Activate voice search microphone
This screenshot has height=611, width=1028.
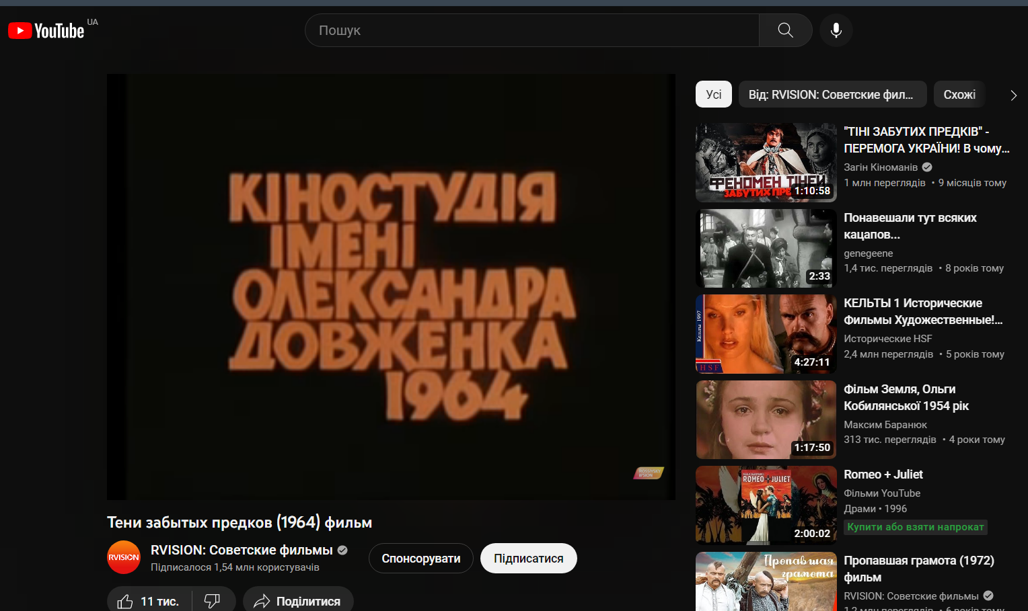click(x=836, y=30)
